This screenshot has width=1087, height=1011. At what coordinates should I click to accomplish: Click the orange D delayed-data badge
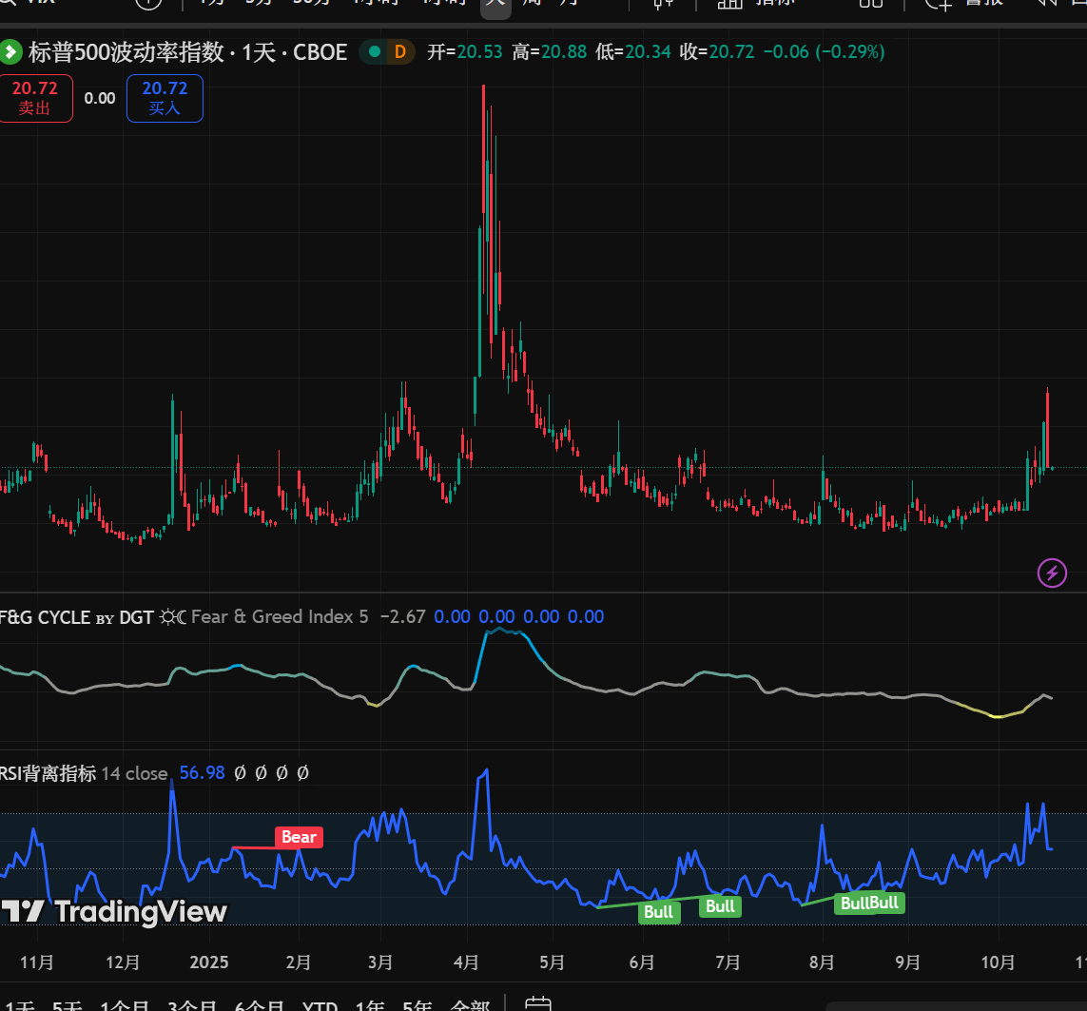pyautogui.click(x=400, y=52)
